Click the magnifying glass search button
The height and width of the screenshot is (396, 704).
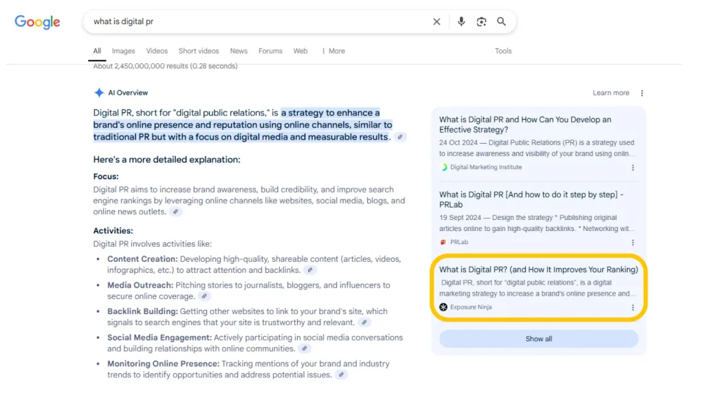[501, 21]
